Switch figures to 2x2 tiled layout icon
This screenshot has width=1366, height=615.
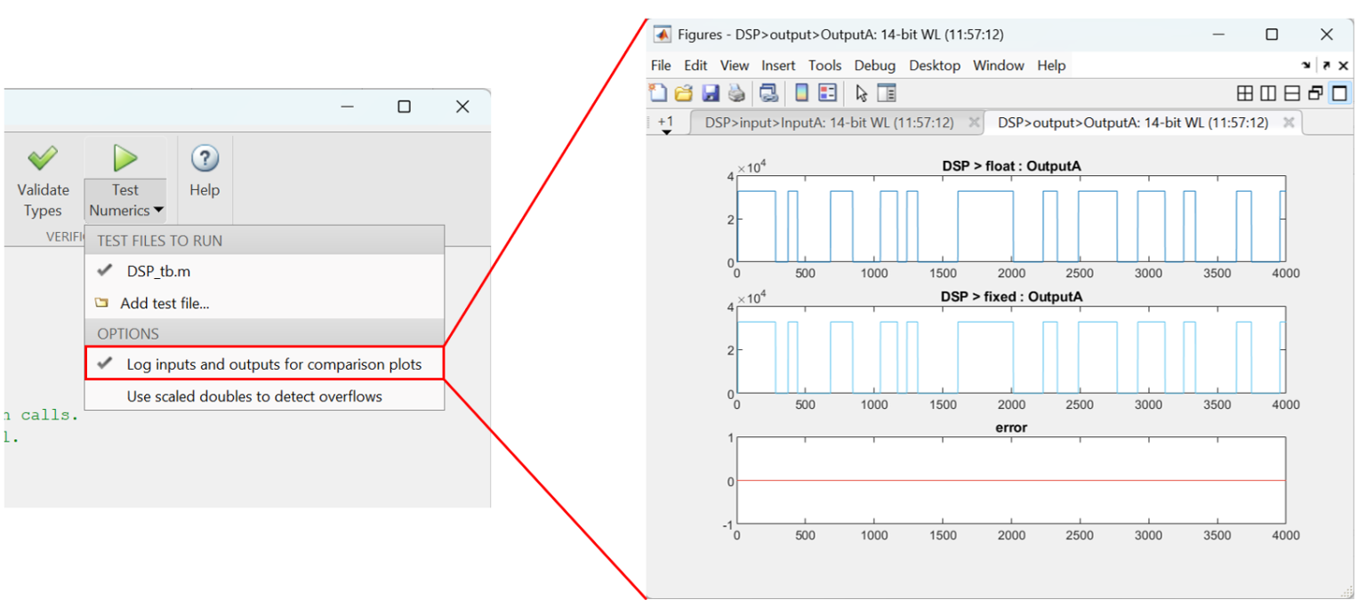(x=1245, y=92)
